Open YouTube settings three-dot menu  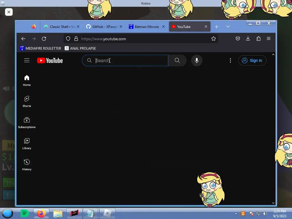[230, 60]
